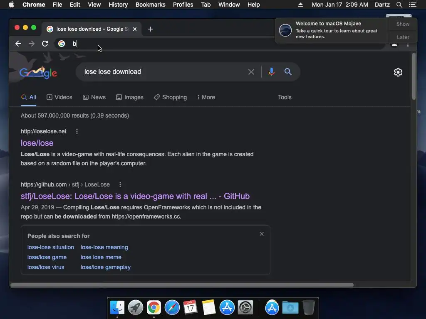Open the Profiles menu

click(x=183, y=5)
